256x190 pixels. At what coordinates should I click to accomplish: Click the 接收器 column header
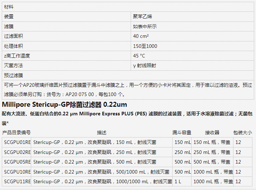point(212,132)
